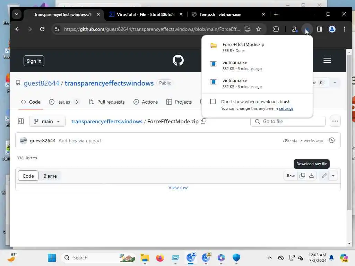Open browser three-dot menu
This screenshot has width=355, height=266.
click(344, 29)
